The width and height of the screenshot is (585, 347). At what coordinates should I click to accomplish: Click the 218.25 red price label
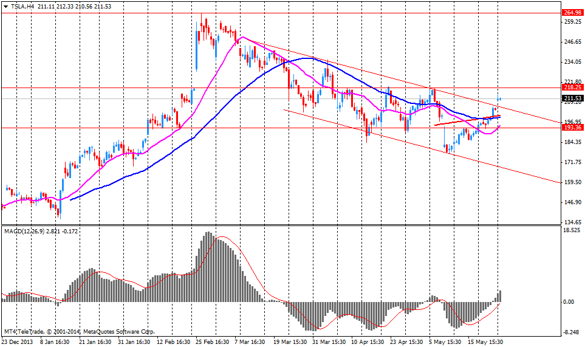tap(572, 88)
